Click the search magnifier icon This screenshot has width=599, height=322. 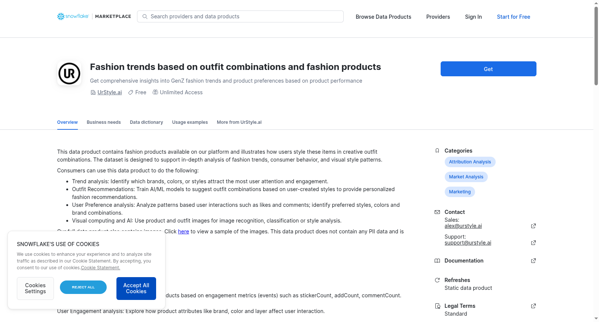click(x=145, y=16)
